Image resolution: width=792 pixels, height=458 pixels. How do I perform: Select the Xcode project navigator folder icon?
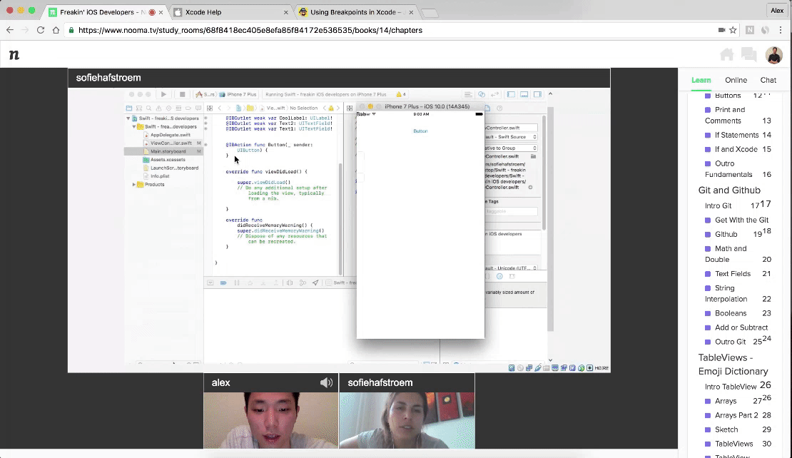click(129, 108)
